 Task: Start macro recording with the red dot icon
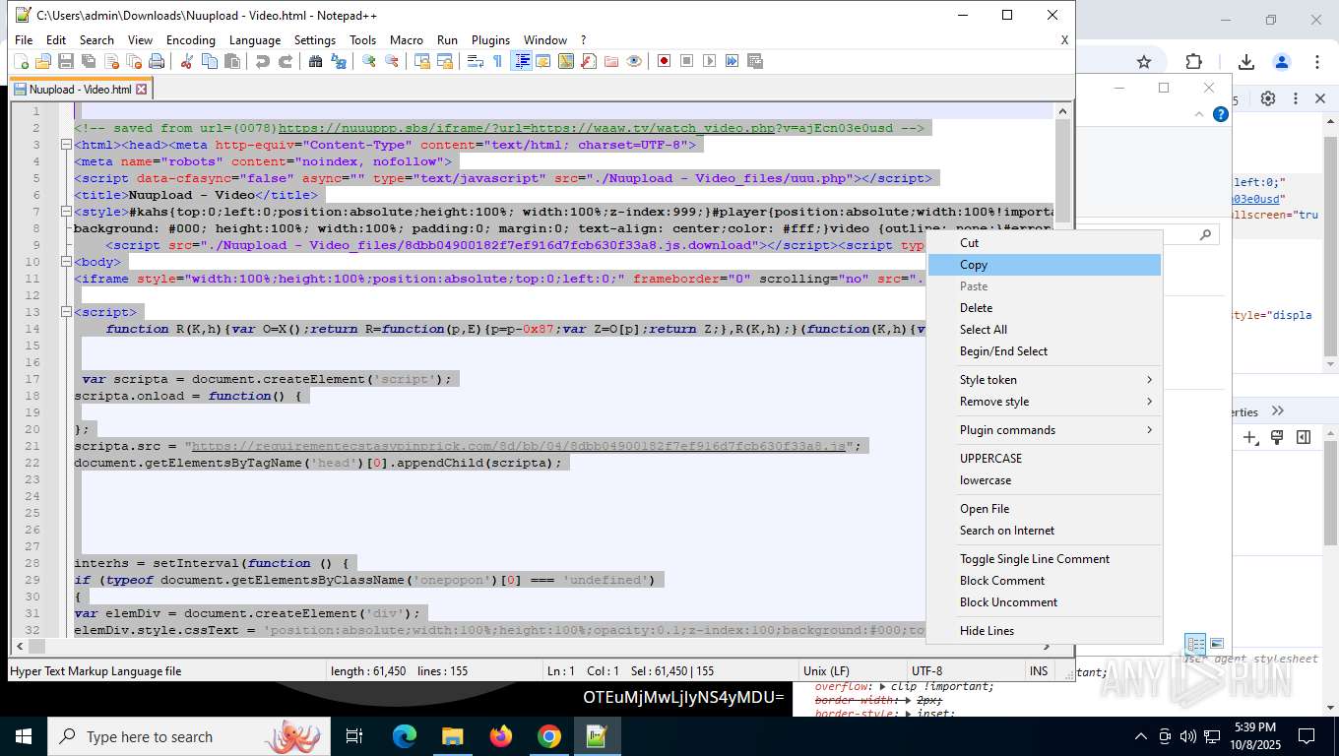coord(665,61)
